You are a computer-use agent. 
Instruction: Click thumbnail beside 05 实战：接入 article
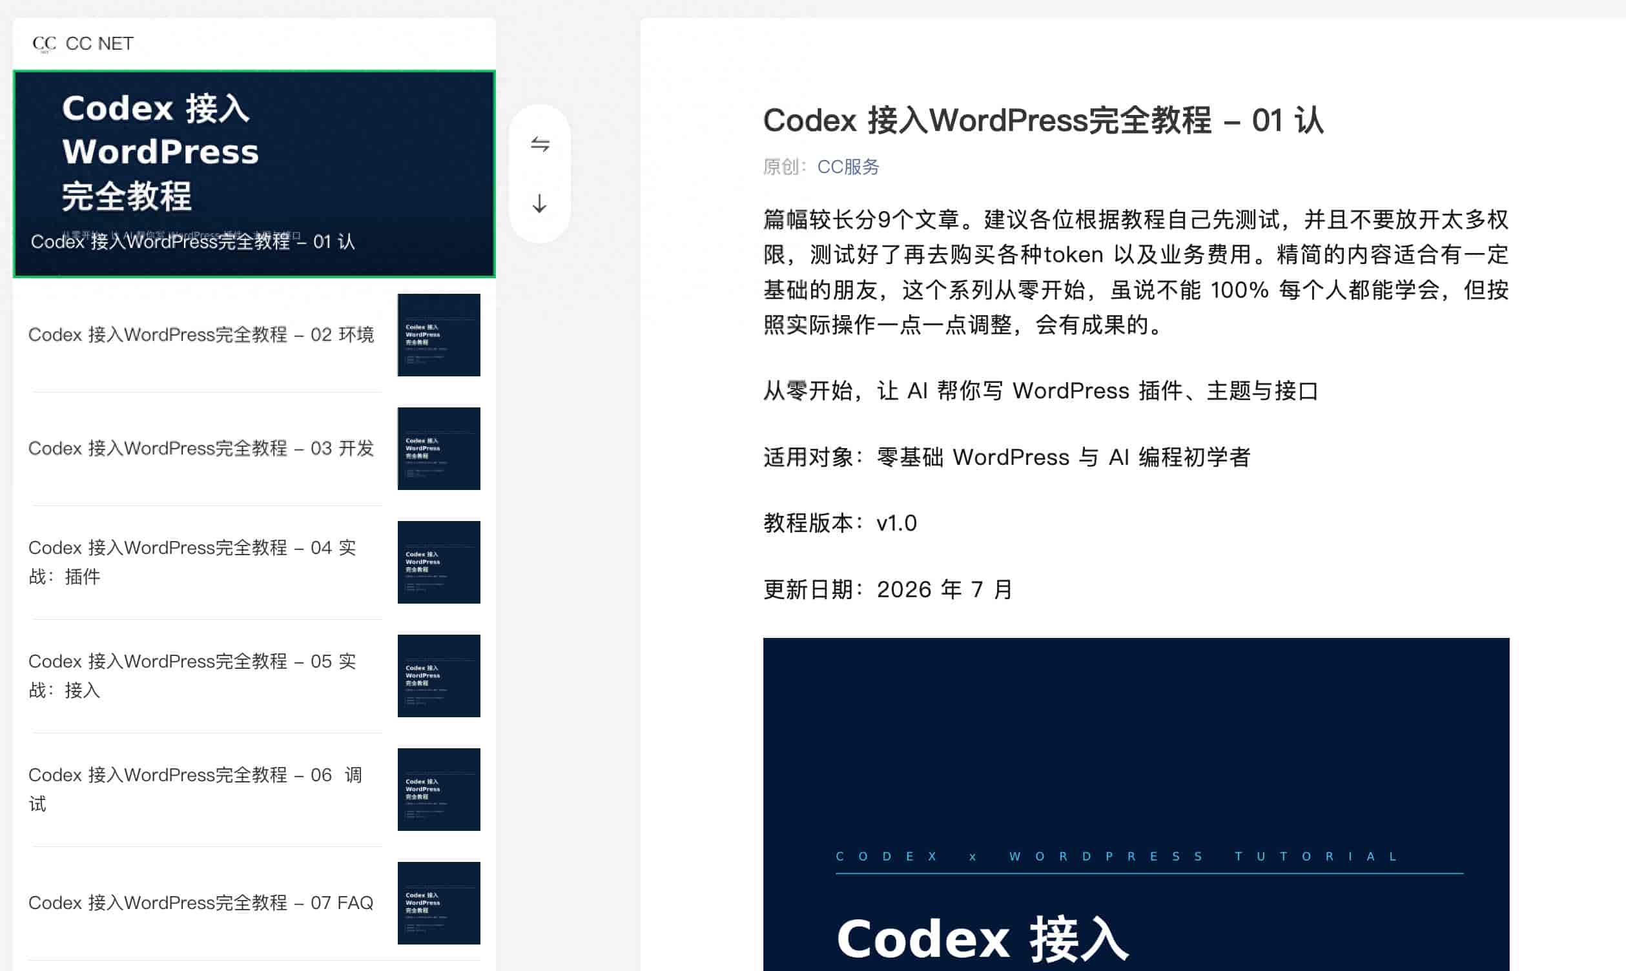[x=439, y=676]
